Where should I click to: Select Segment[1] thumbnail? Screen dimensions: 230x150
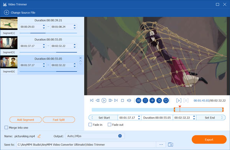click(x=9, y=24)
